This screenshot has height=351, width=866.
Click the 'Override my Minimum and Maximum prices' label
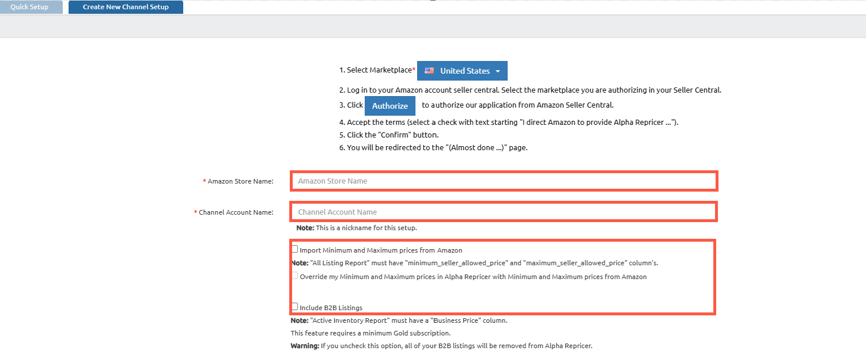click(x=472, y=277)
